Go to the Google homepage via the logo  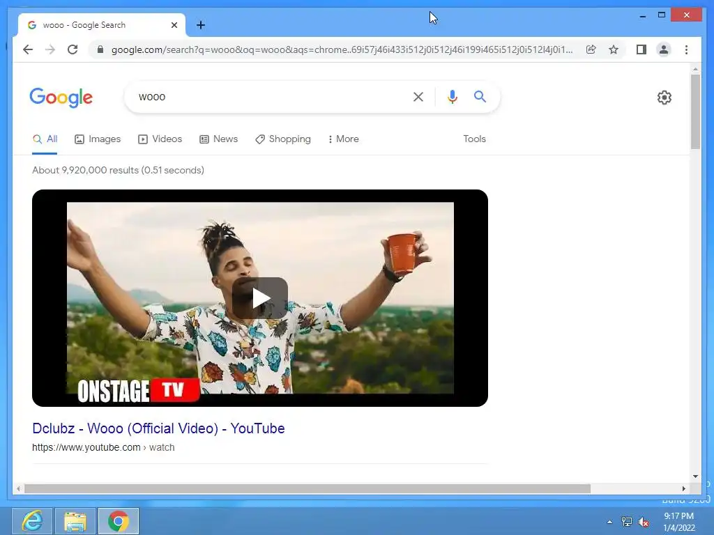coord(61,98)
